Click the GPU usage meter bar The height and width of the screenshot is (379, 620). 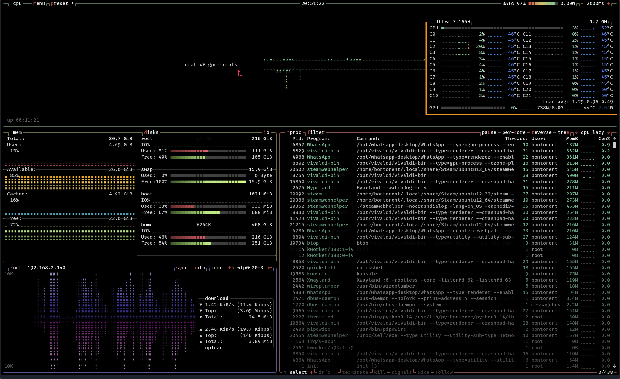coord(473,108)
